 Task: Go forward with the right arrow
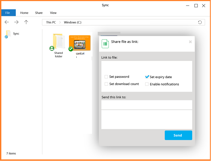pyautogui.click(x=16, y=22)
